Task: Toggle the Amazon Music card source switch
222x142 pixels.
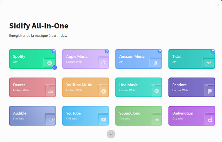Action: (160, 51)
